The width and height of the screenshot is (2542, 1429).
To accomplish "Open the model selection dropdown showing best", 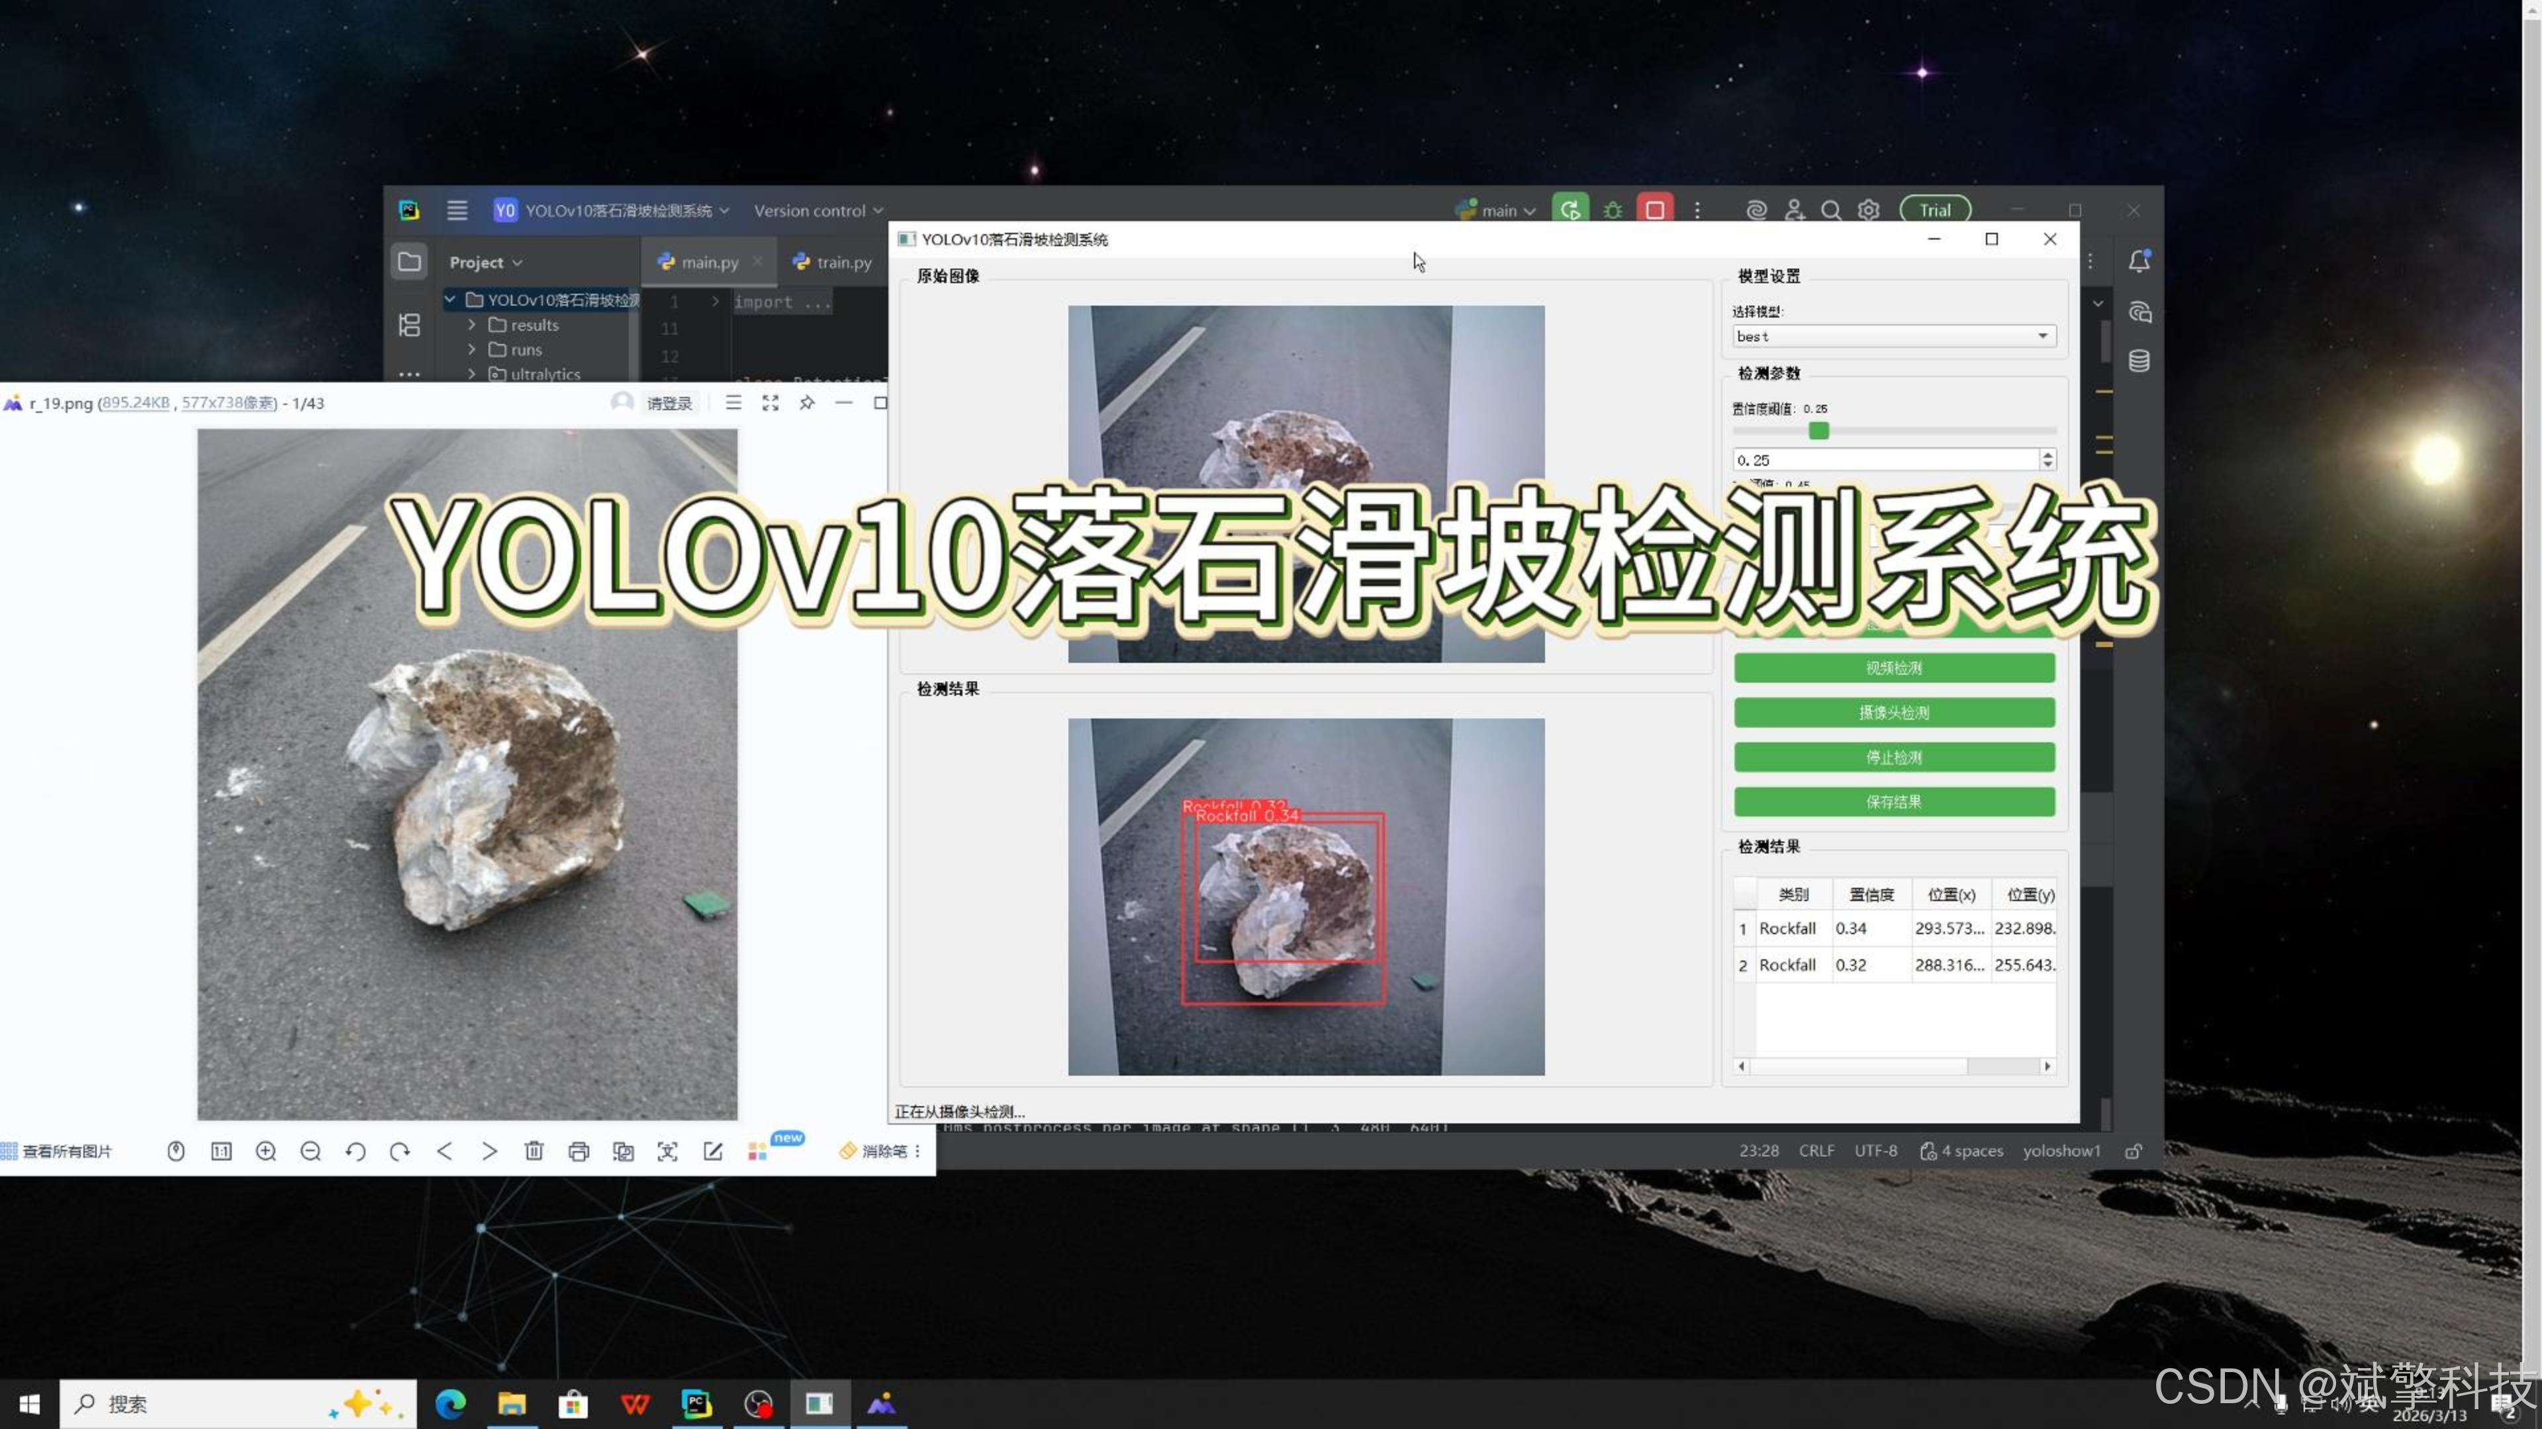I will pyautogui.click(x=1893, y=336).
